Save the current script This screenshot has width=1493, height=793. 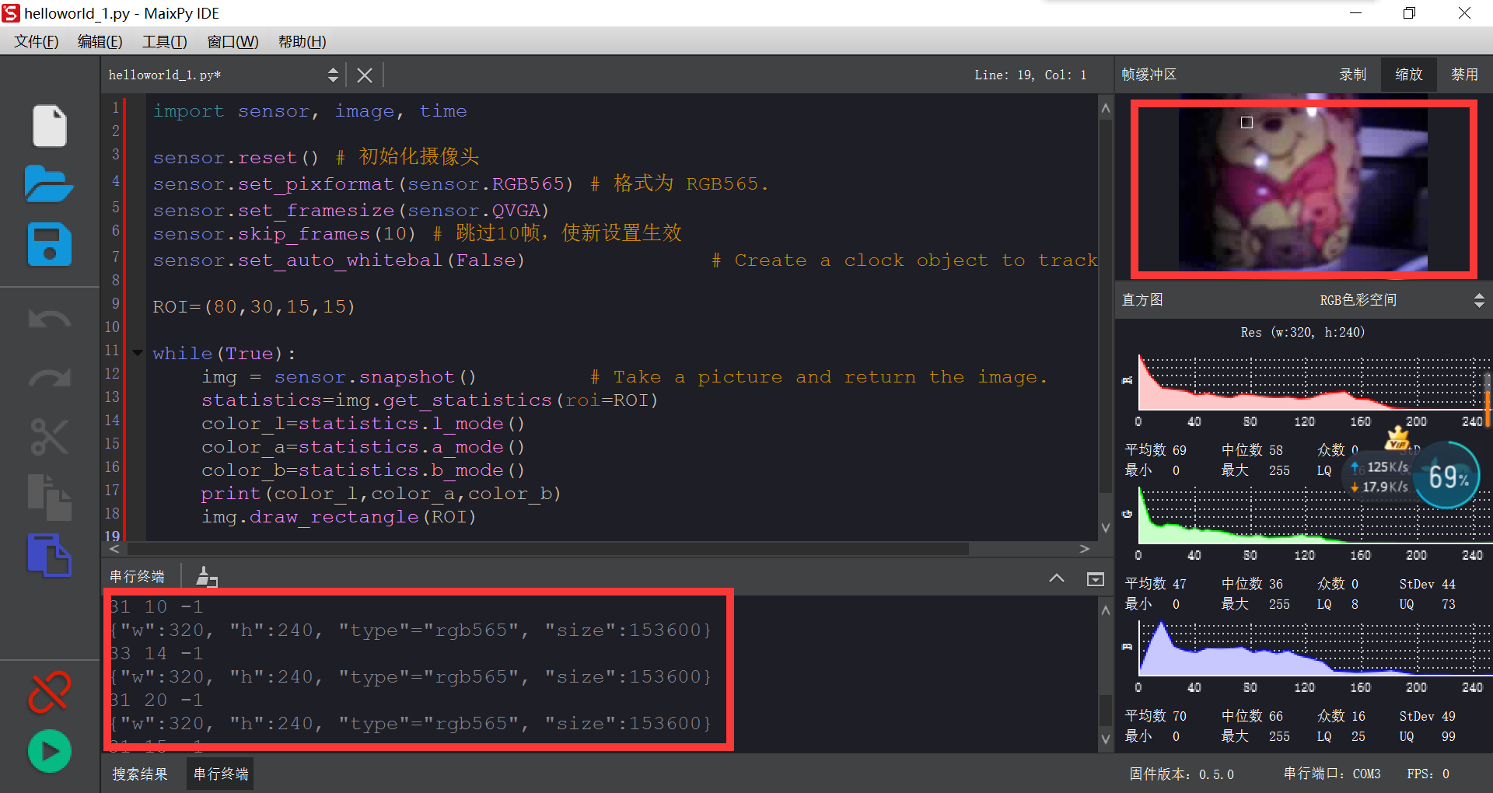[x=49, y=245]
